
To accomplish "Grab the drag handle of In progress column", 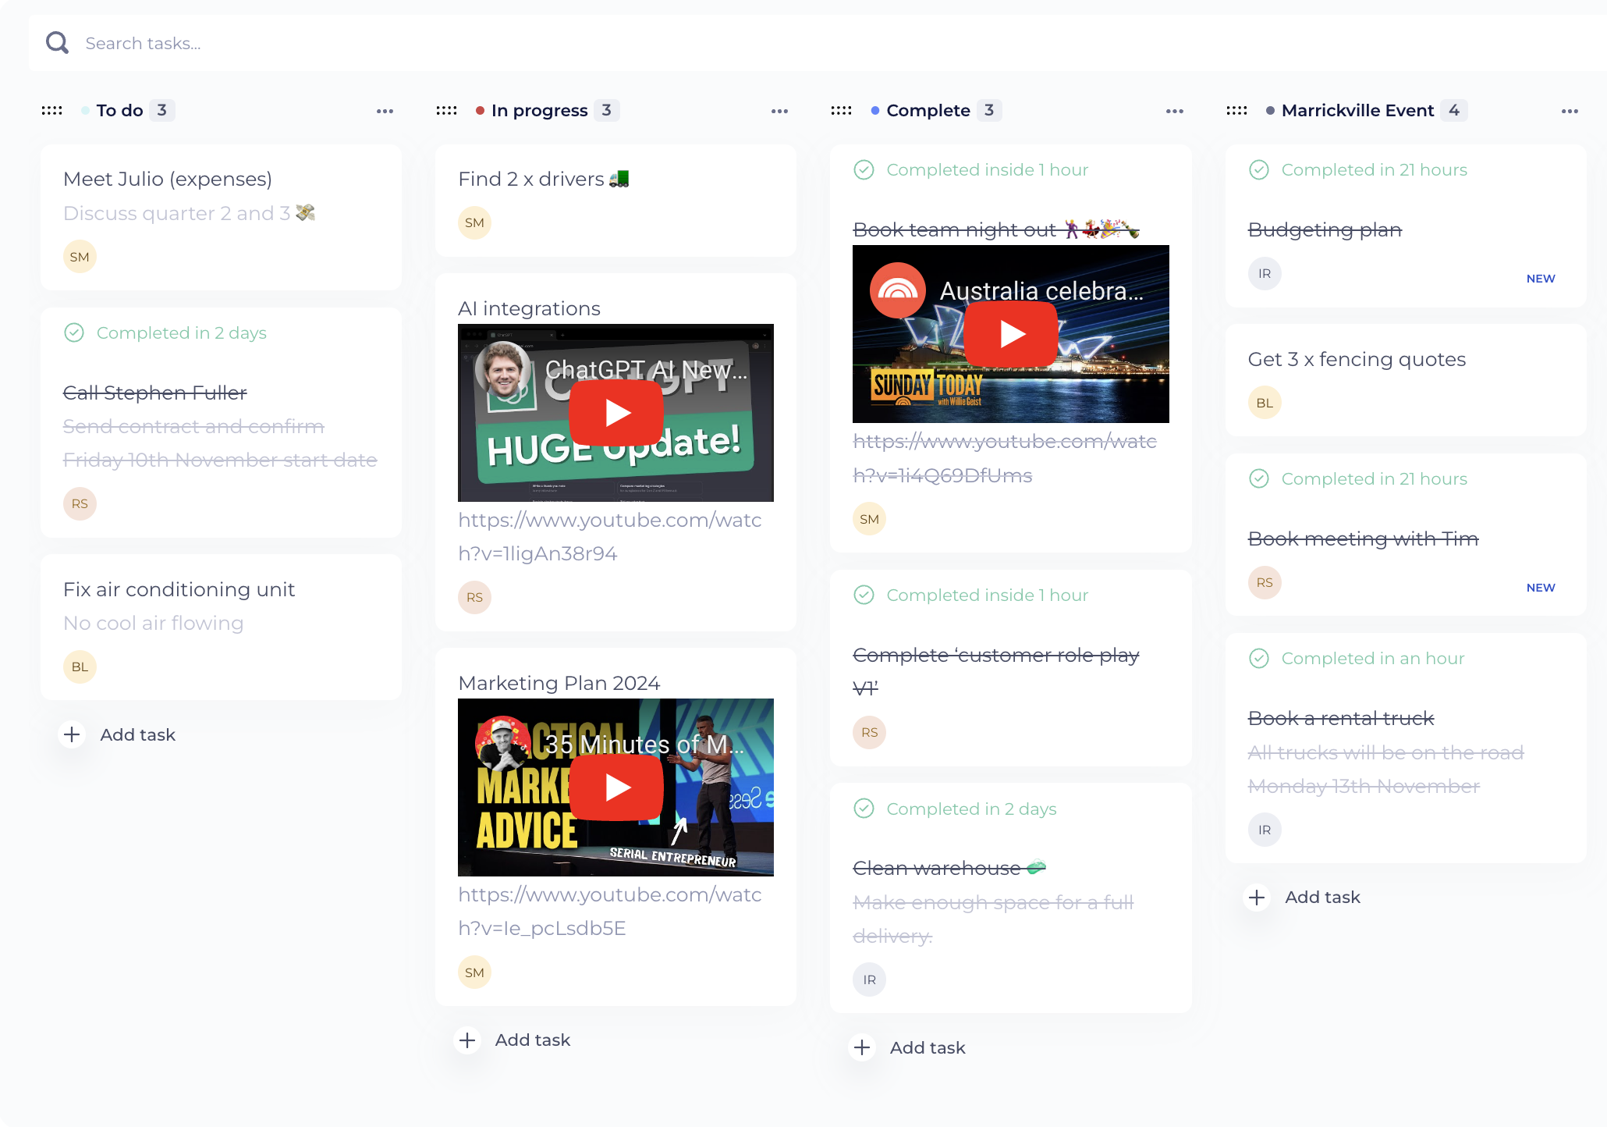I will (x=447, y=110).
